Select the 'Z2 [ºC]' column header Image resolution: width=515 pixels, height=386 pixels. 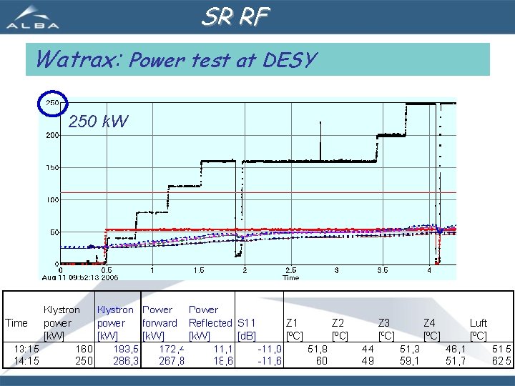[x=340, y=330]
